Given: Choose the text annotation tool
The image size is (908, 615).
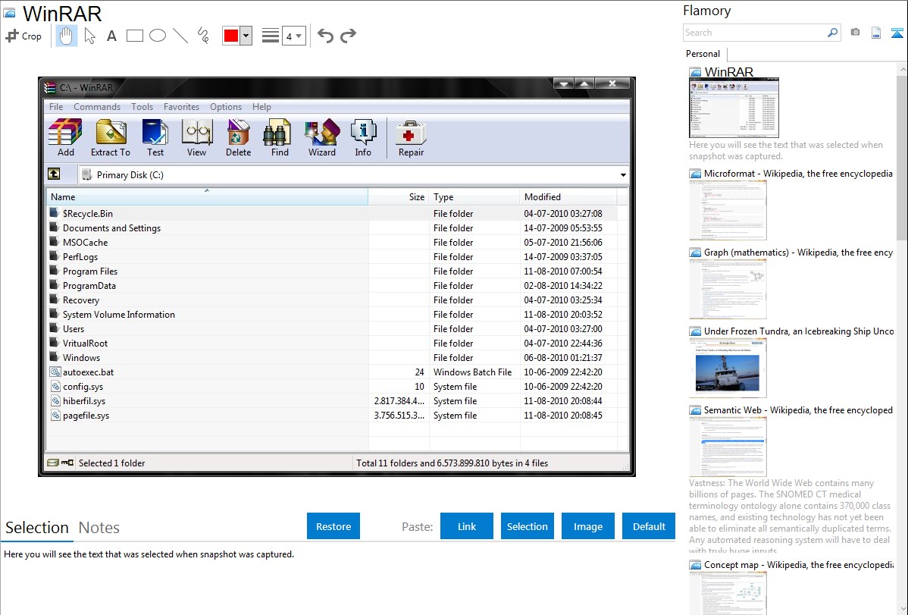Looking at the screenshot, I should pos(111,36).
